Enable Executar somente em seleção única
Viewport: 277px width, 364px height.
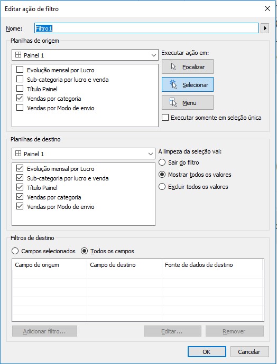click(165, 118)
